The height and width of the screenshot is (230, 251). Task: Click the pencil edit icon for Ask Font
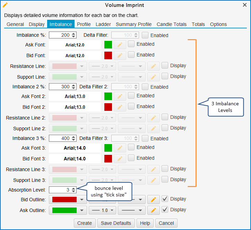point(120,45)
